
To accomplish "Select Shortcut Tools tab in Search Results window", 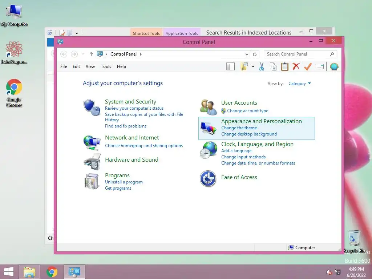I will pos(146,33).
